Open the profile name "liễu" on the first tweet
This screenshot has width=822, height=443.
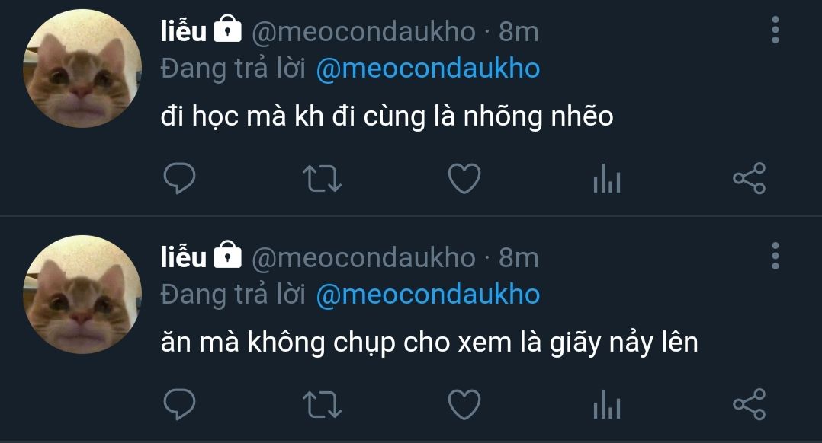pos(184,31)
